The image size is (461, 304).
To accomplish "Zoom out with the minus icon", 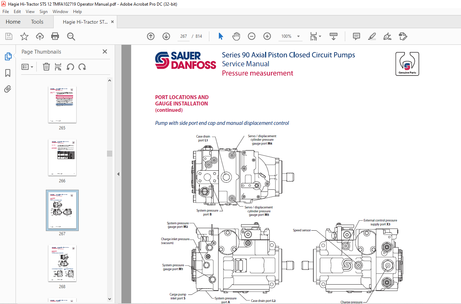I will click(x=252, y=36).
